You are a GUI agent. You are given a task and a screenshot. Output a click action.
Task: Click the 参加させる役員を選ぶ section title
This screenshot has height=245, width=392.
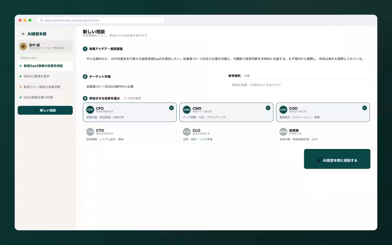(105, 98)
